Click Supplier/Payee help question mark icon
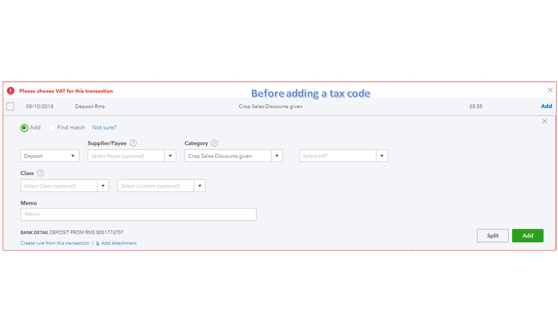Image resolution: width=558 pixels, height=314 pixels. click(x=133, y=144)
